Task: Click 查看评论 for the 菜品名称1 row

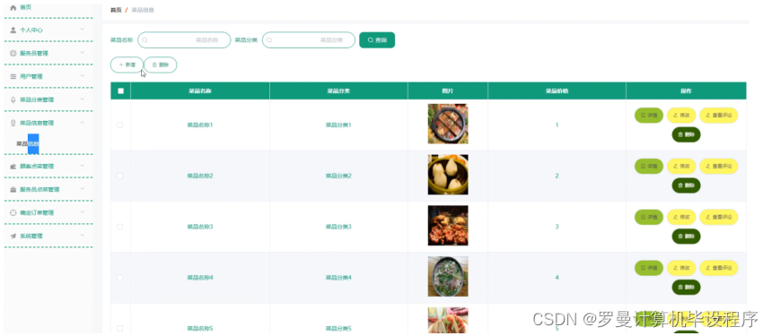Action: 719,116
